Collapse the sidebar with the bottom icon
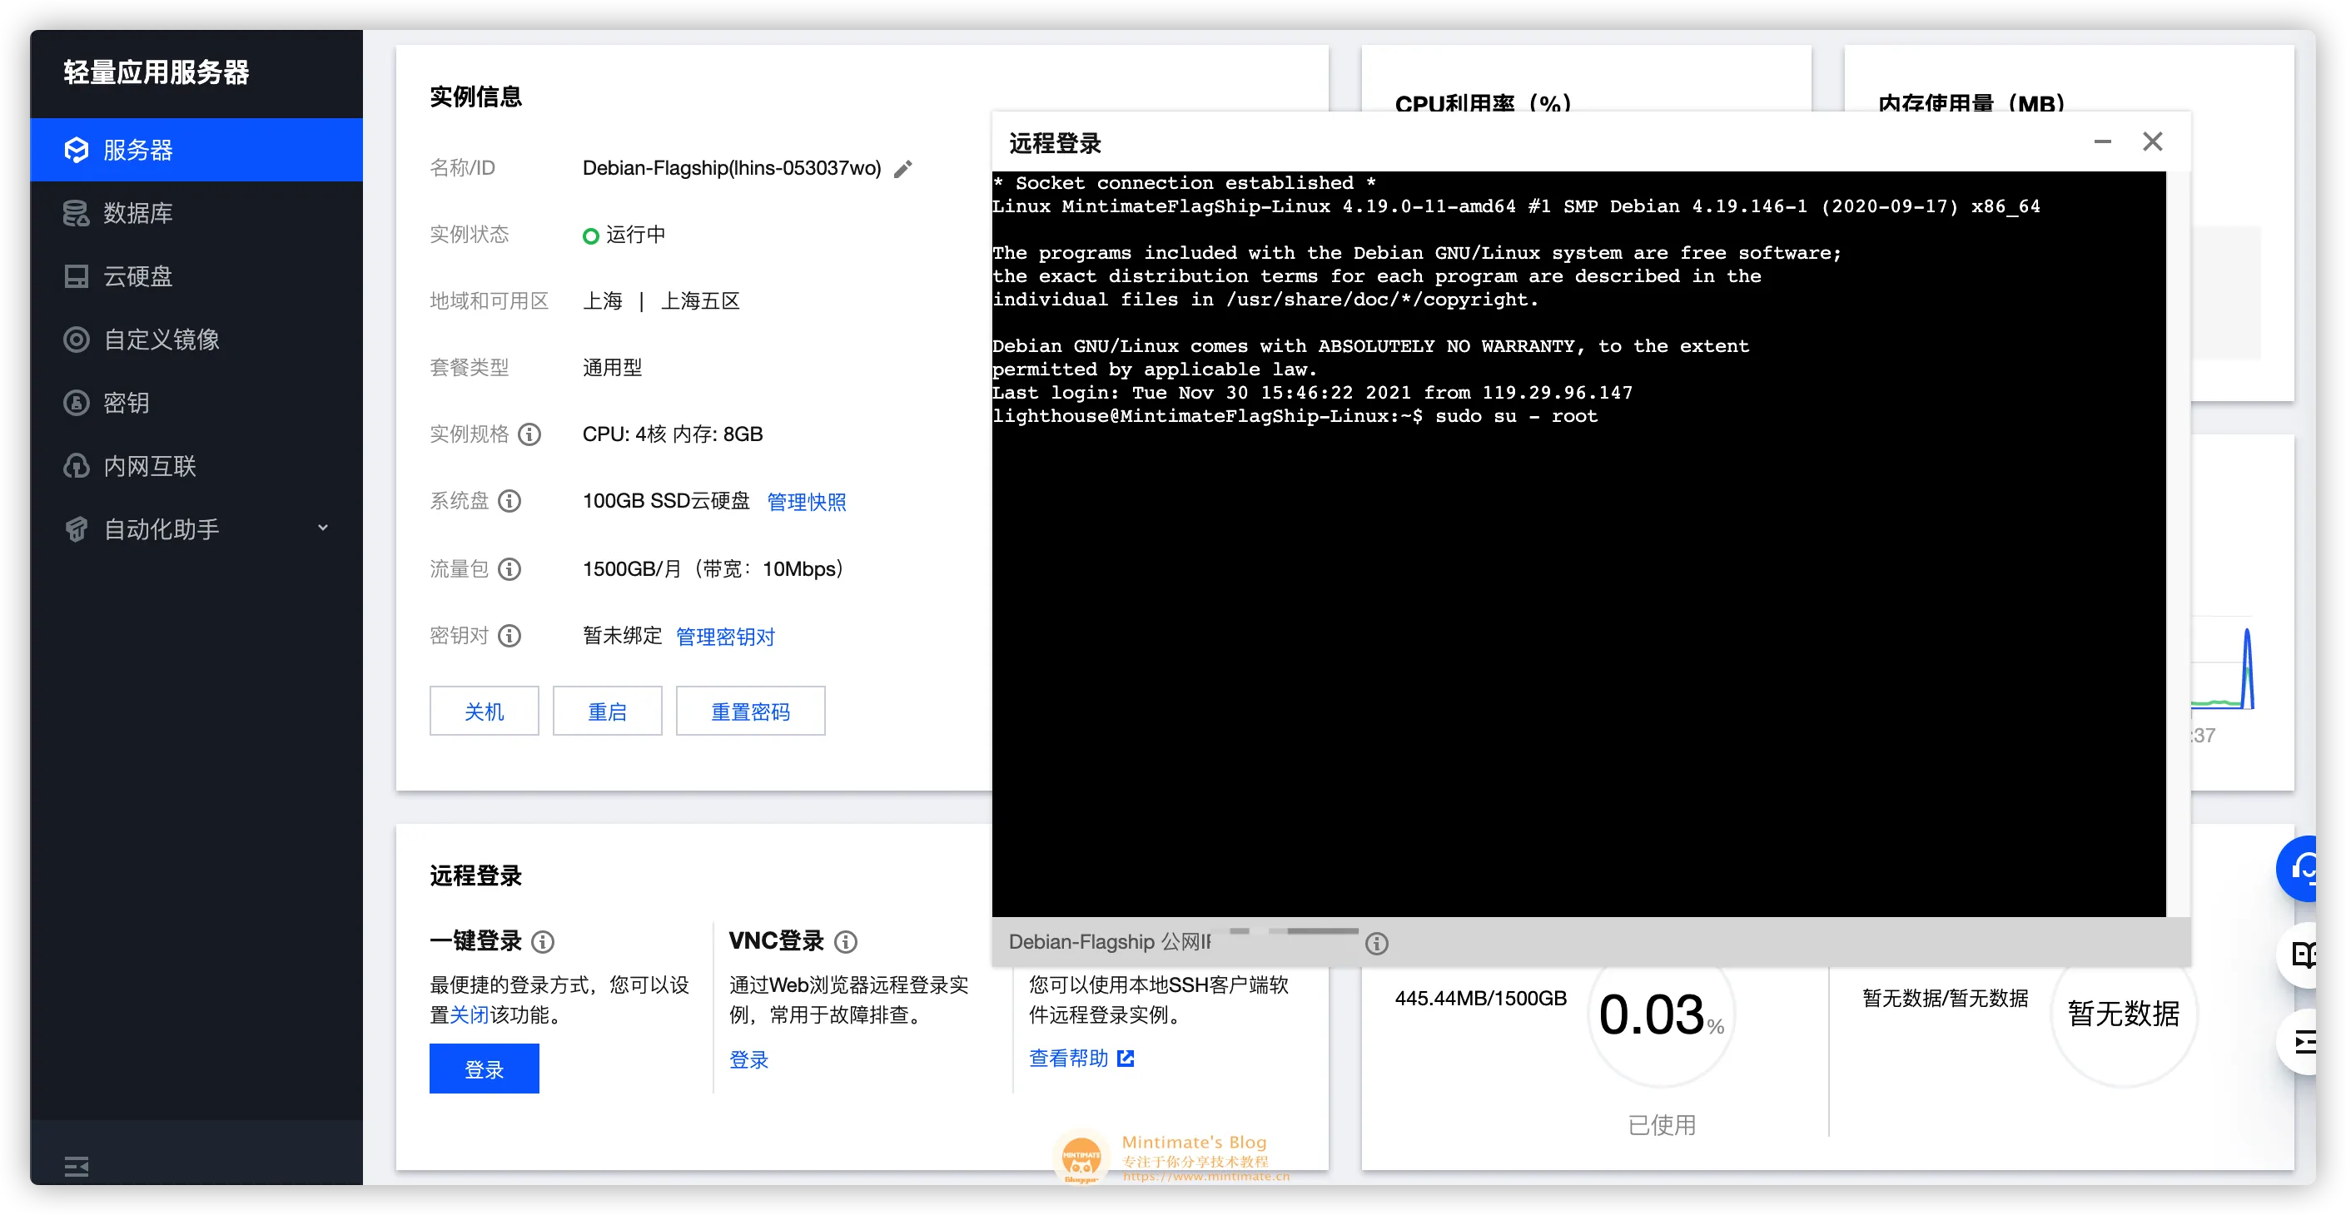The height and width of the screenshot is (1215, 2346). [x=77, y=1166]
